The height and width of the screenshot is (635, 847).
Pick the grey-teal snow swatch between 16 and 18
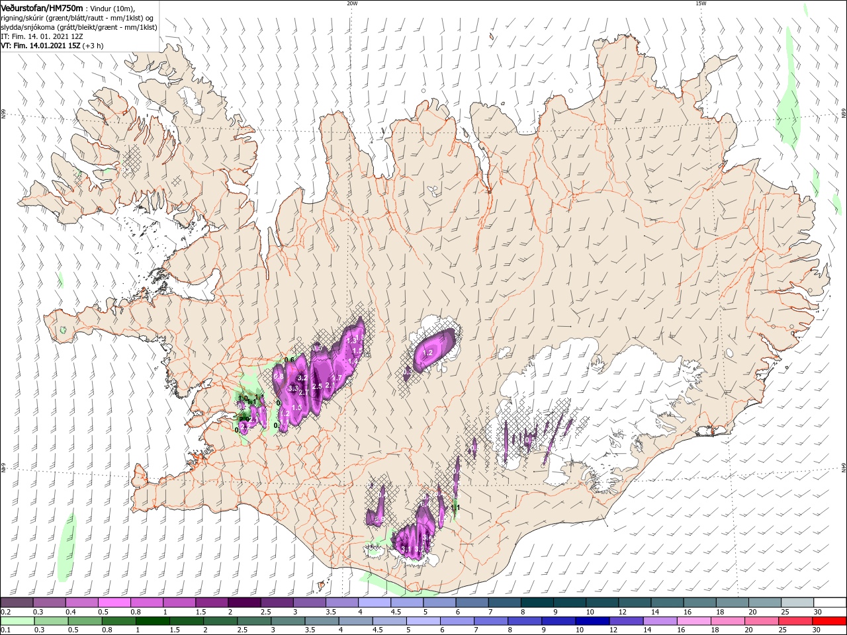(700, 603)
